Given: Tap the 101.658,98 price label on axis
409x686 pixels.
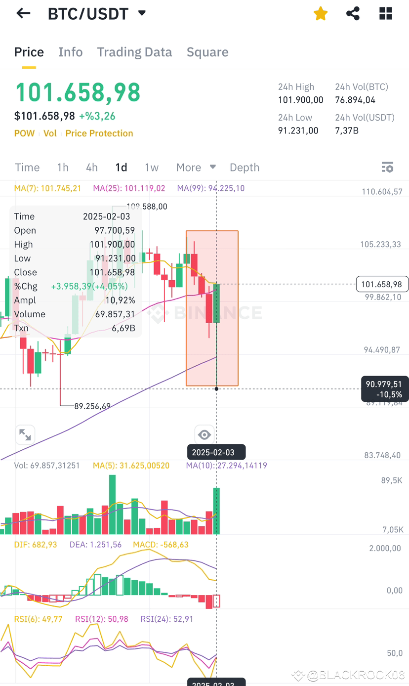Looking at the screenshot, I should click(x=382, y=284).
